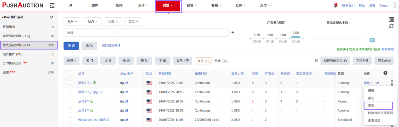Tick the checkbox for 活动2-Y

70,101
